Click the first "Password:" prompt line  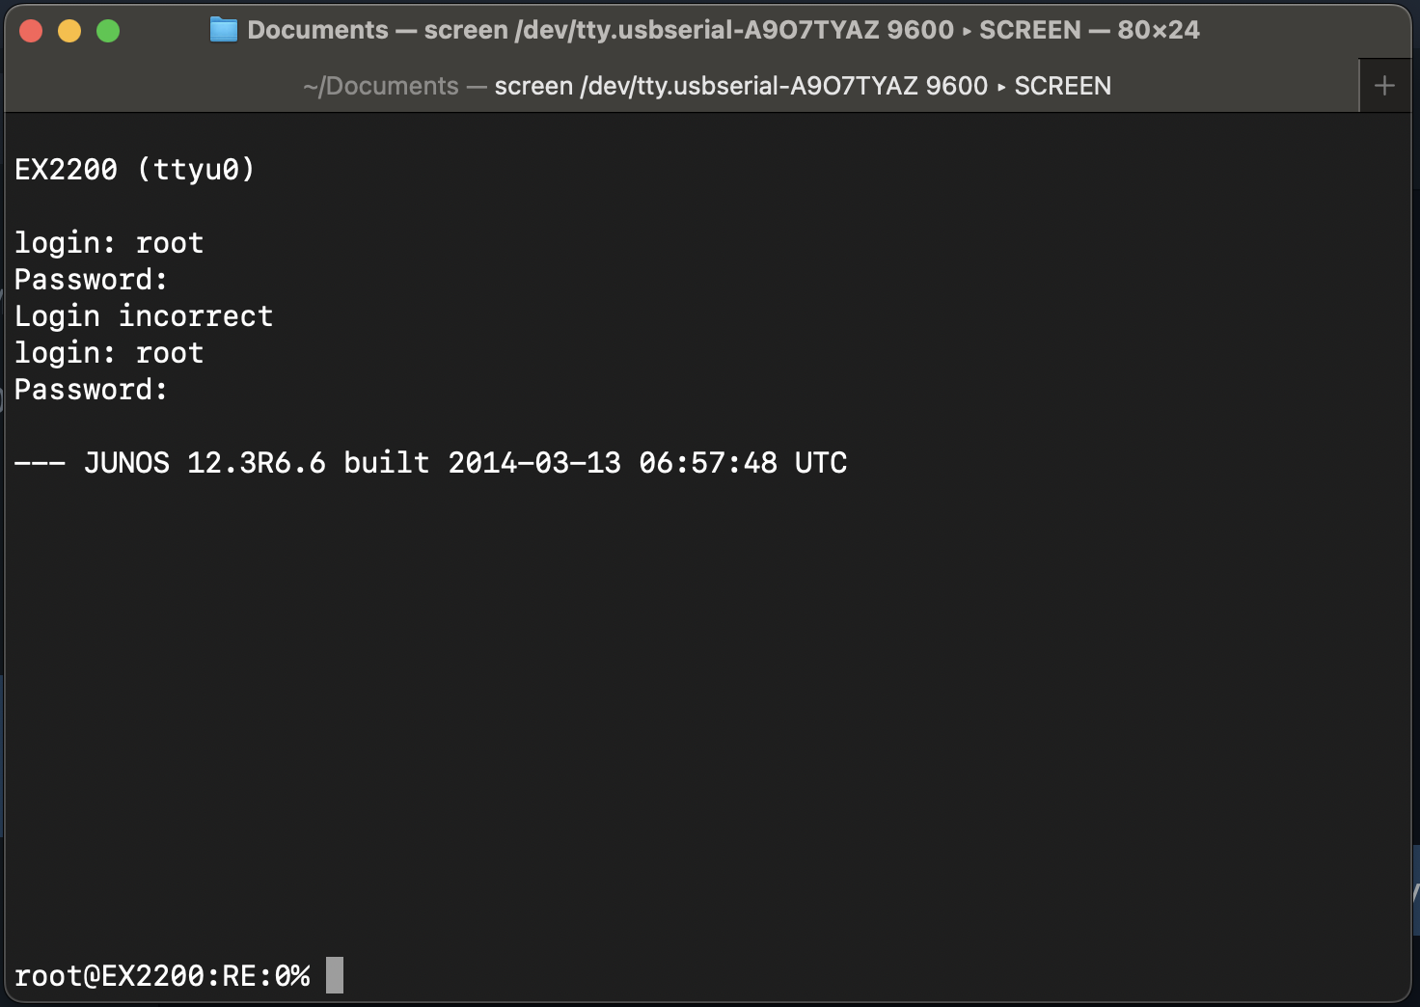coord(91,280)
